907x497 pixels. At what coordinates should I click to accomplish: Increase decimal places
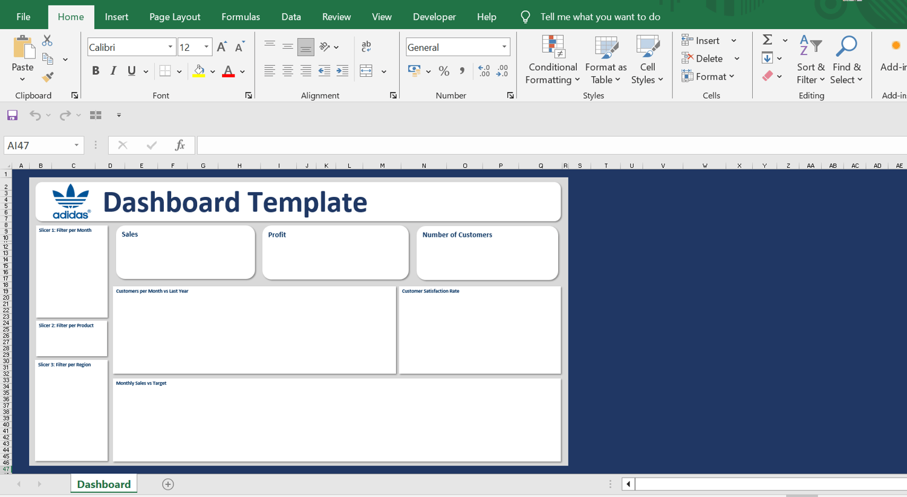point(484,71)
